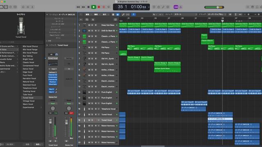Screen dimensions: 262x147
Task: Open the first Channel EQ plugin slot
Action: (53, 75)
